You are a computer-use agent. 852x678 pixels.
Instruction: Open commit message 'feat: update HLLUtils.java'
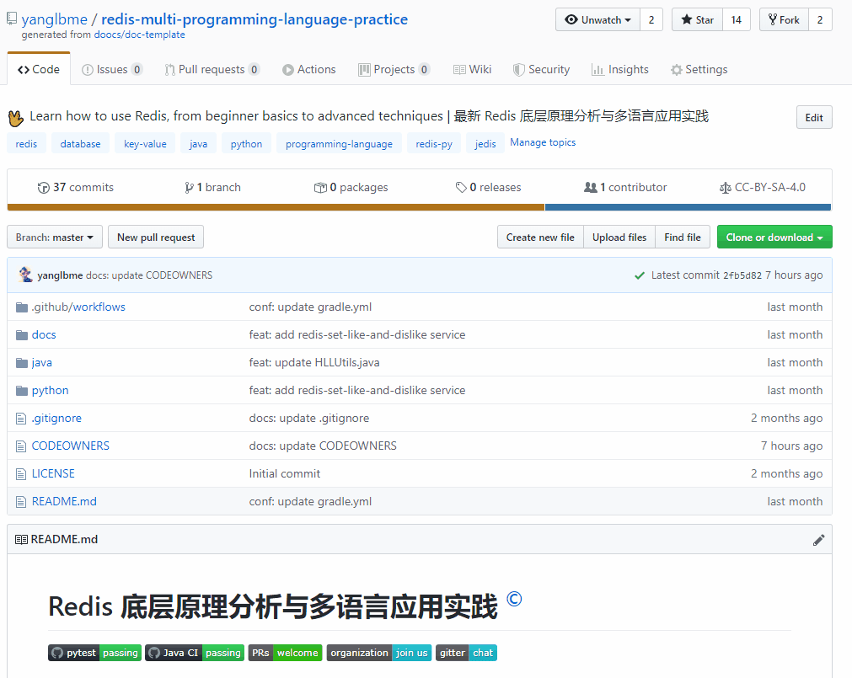[314, 363]
